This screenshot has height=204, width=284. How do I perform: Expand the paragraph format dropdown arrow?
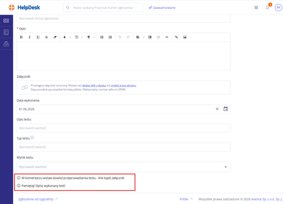click(x=94, y=37)
